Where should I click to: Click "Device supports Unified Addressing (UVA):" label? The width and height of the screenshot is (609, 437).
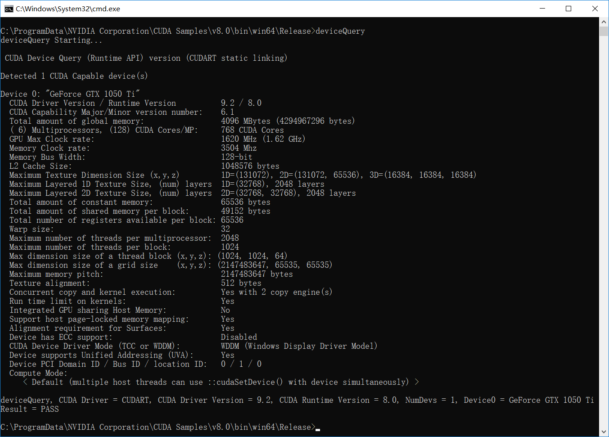pos(101,355)
